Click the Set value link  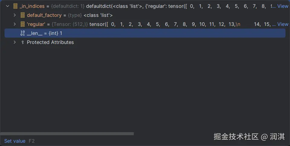(15, 141)
